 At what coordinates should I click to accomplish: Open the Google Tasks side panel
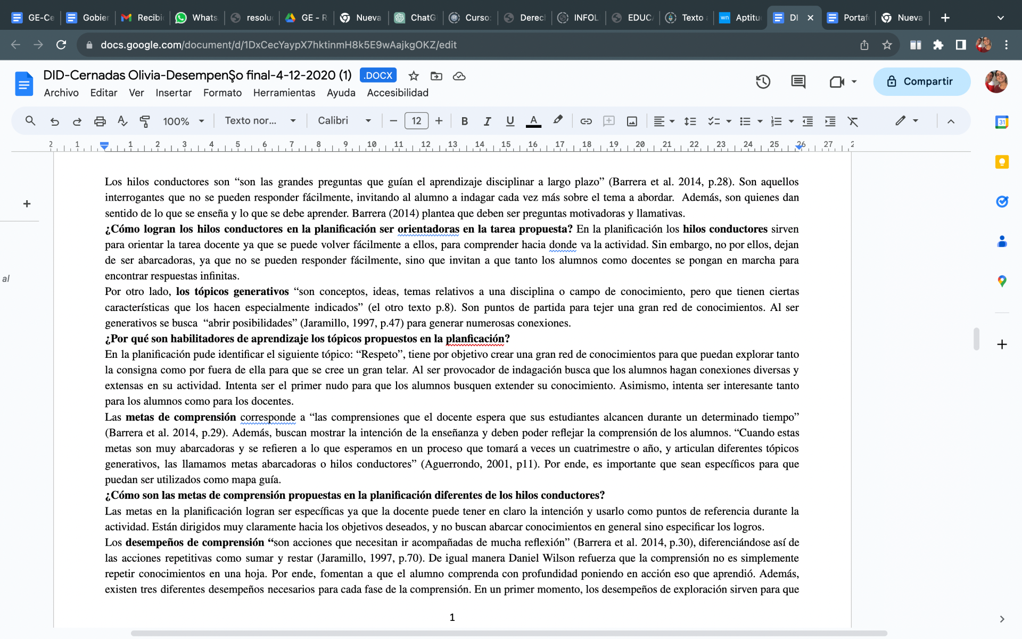coord(1002,201)
